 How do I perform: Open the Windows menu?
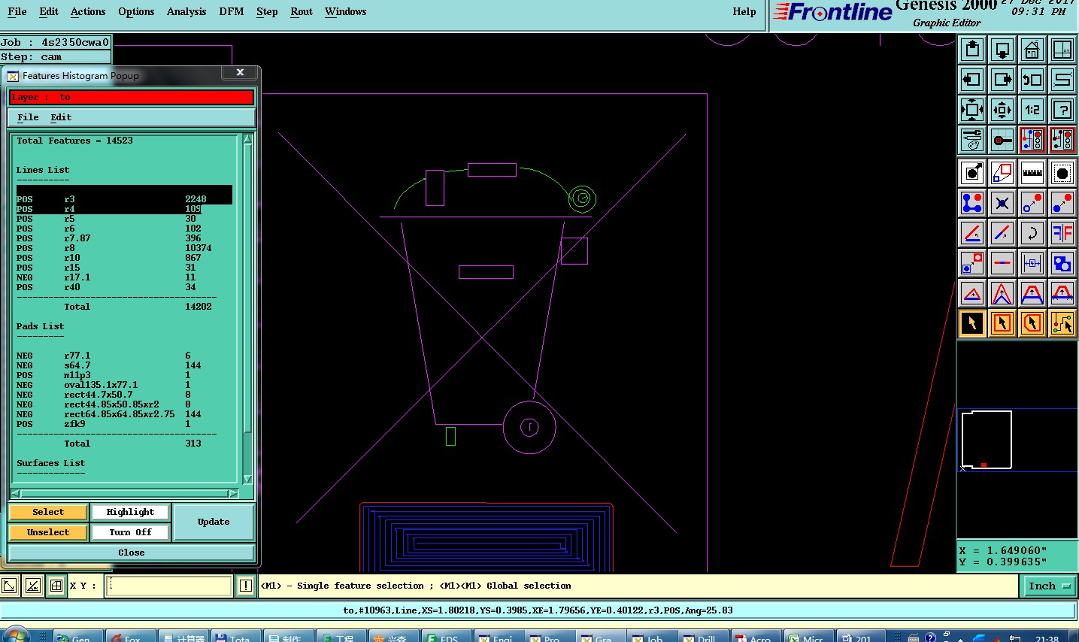pos(346,11)
